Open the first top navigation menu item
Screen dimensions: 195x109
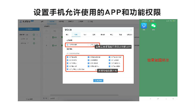point(42,22)
